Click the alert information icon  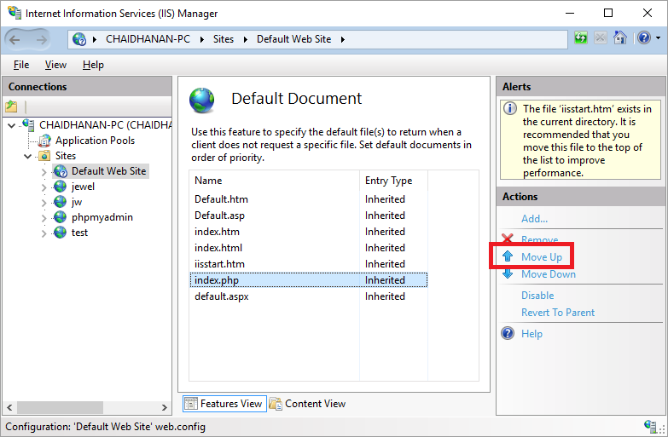510,108
